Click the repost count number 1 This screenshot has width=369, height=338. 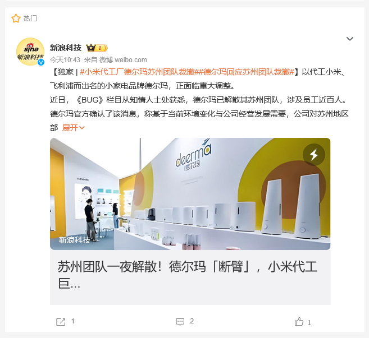click(72, 321)
